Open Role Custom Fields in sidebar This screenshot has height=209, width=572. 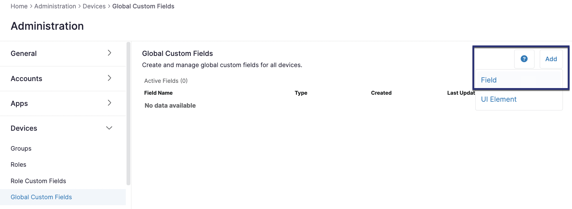[38, 181]
